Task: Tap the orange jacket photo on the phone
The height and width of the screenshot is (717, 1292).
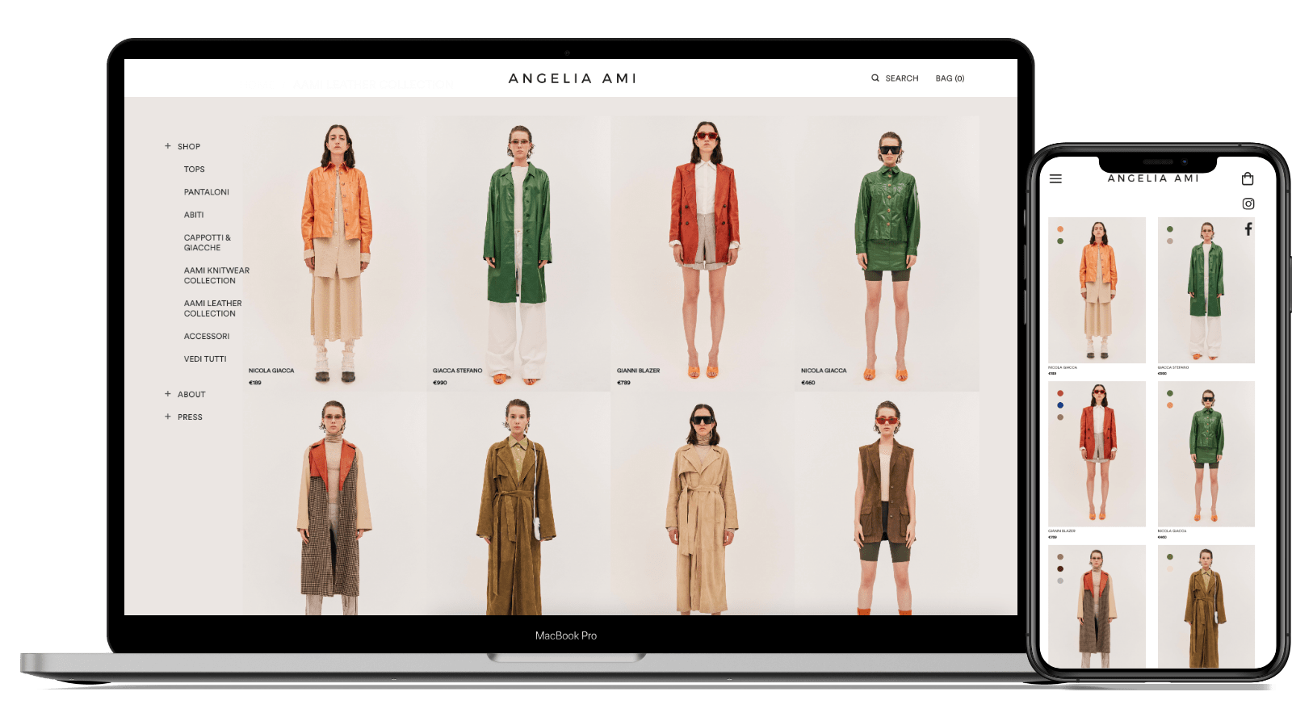Action: tap(1097, 290)
